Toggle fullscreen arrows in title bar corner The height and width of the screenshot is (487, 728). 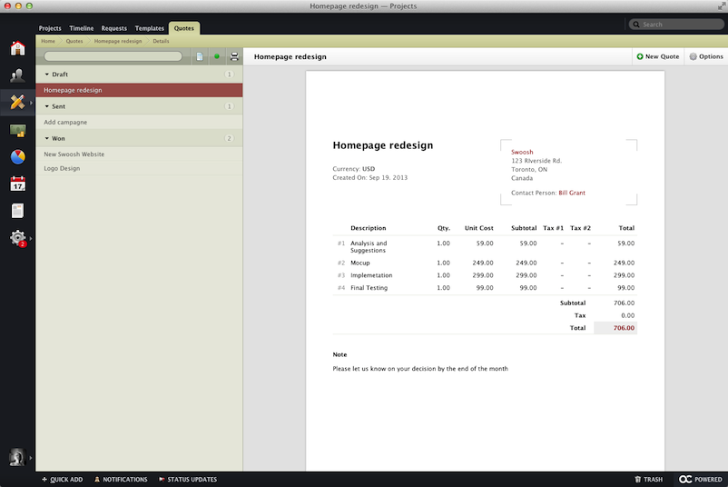[722, 5]
